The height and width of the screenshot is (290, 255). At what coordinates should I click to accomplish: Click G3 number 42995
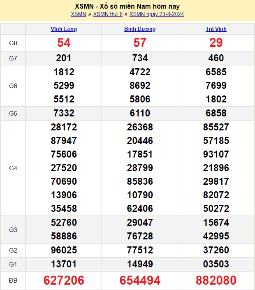[216, 236]
